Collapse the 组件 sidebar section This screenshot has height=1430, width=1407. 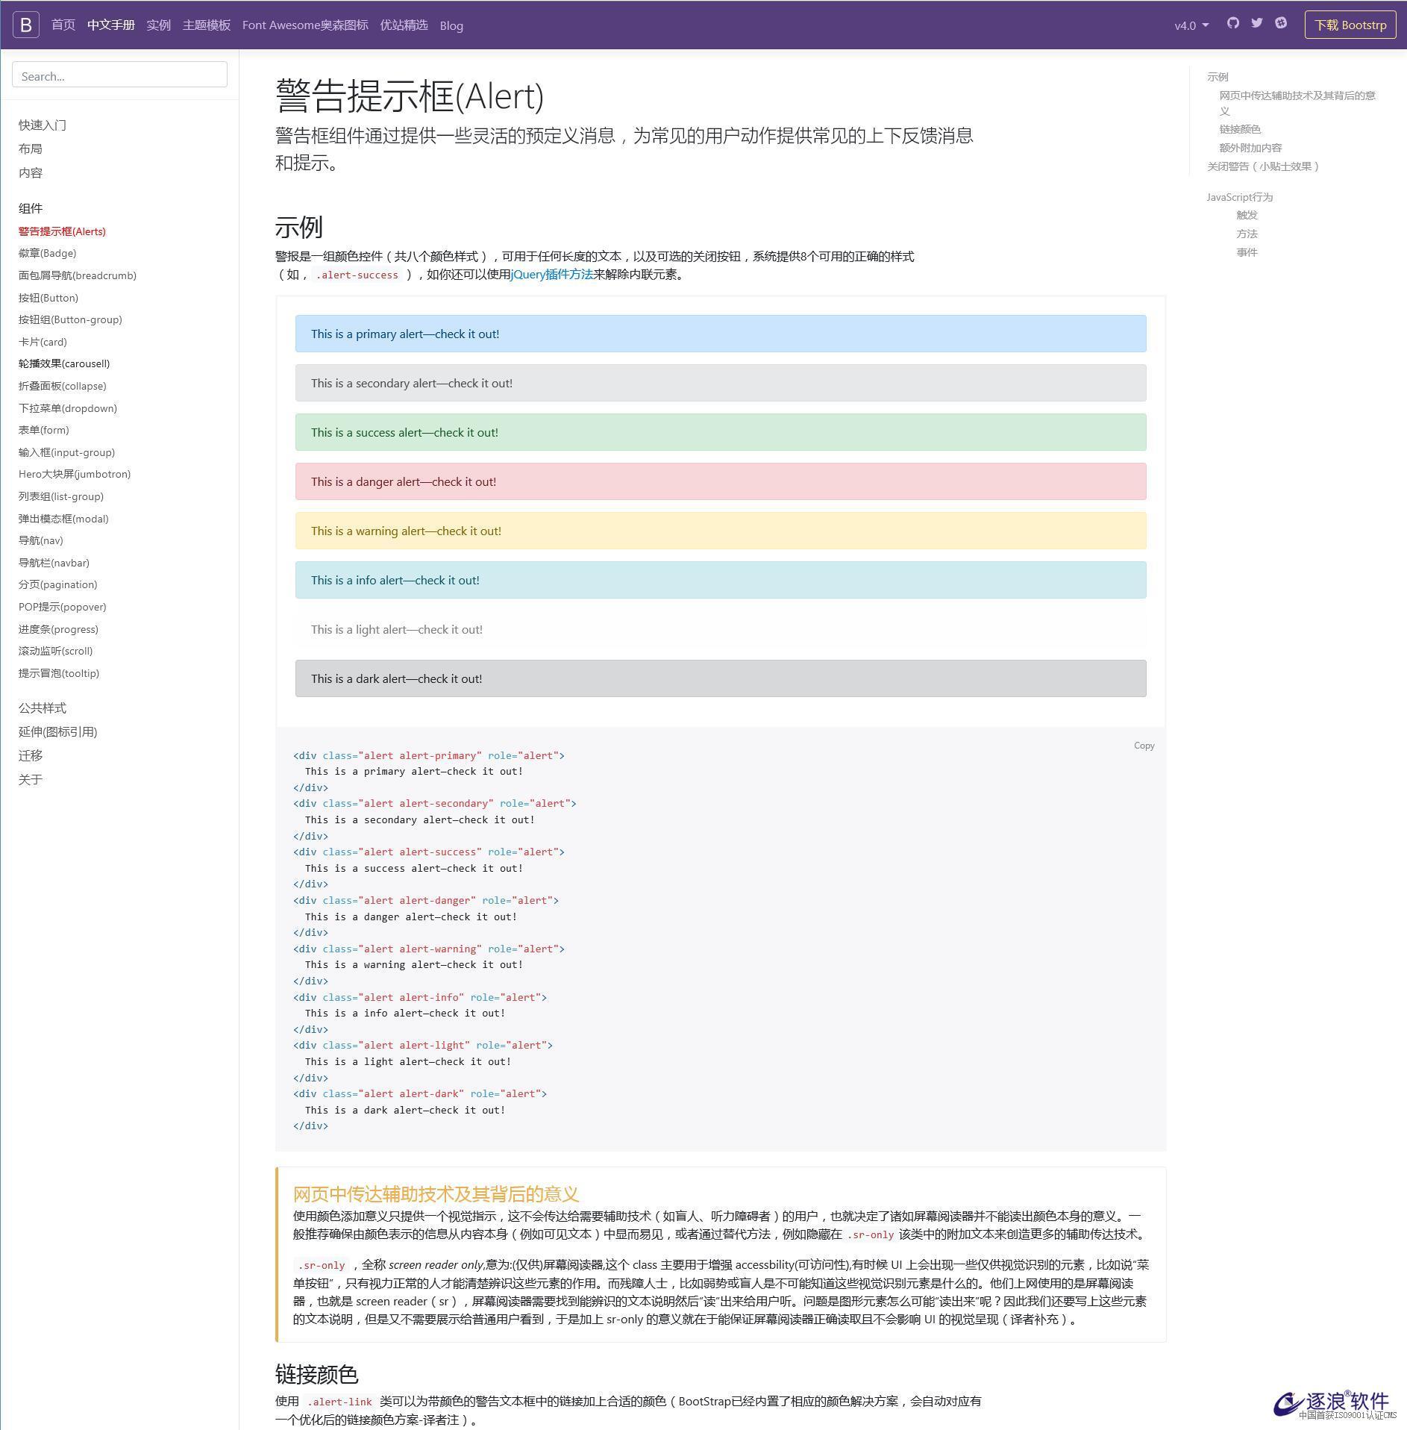pyautogui.click(x=31, y=208)
